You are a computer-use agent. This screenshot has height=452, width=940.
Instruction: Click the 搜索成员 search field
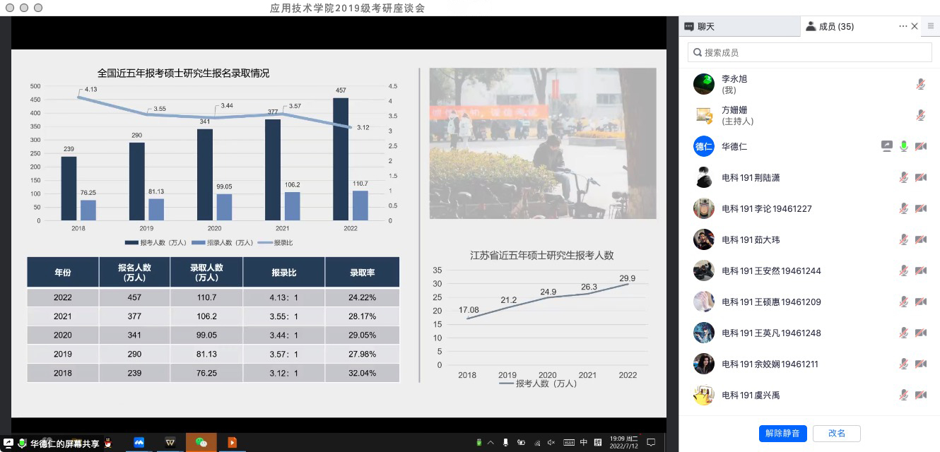click(x=810, y=52)
